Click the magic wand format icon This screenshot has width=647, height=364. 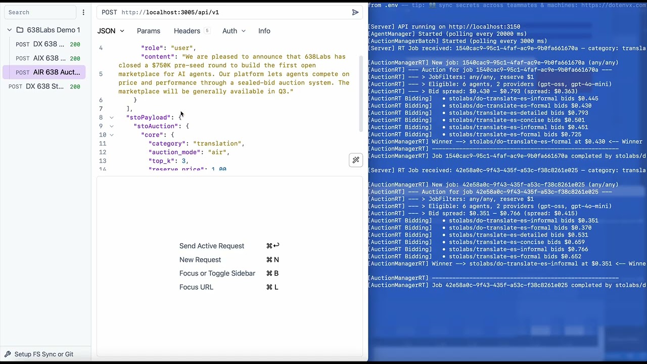pos(356,160)
